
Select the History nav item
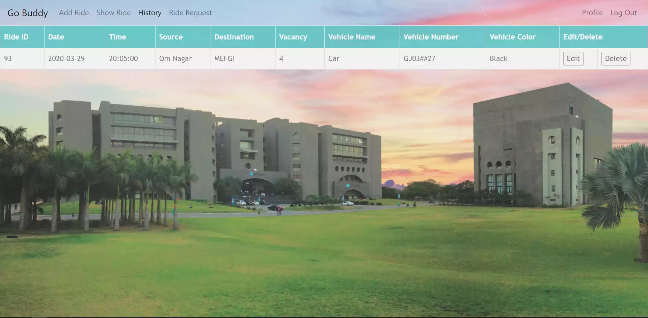(150, 13)
